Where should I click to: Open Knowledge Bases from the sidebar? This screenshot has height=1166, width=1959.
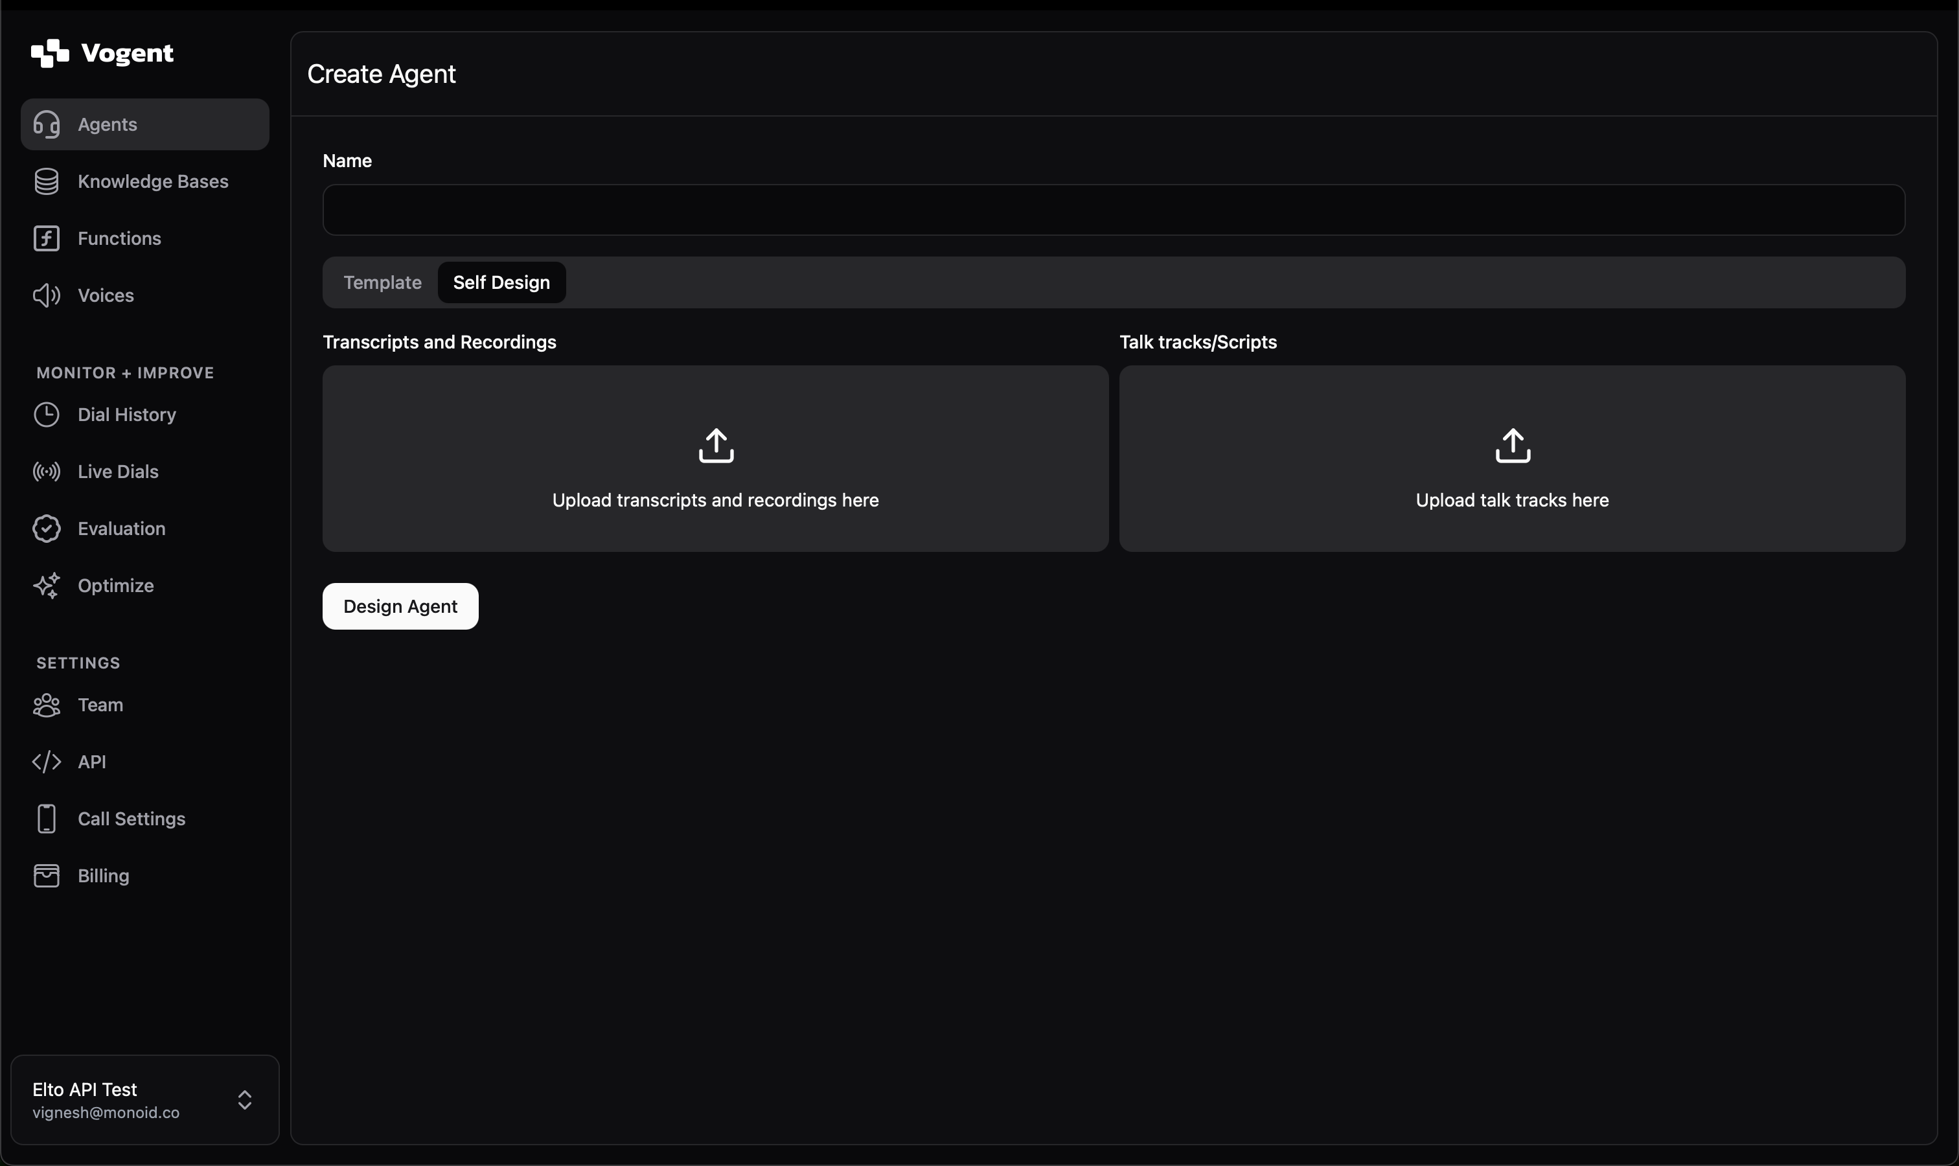click(145, 181)
